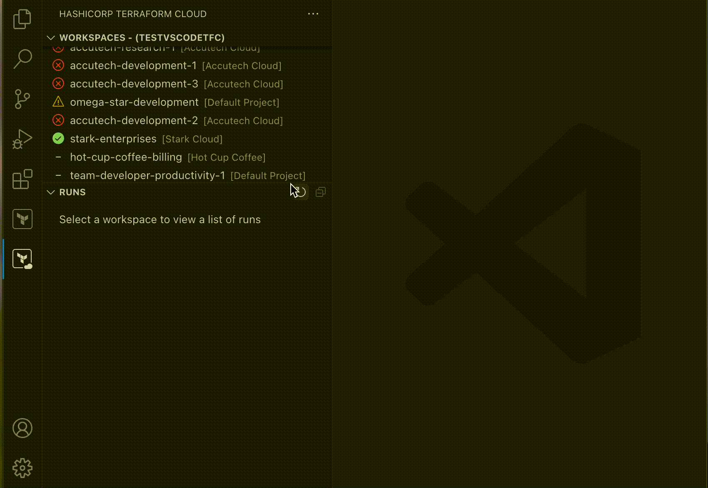Open the Extensions view
Viewport: 708px width, 488px height.
click(x=22, y=179)
